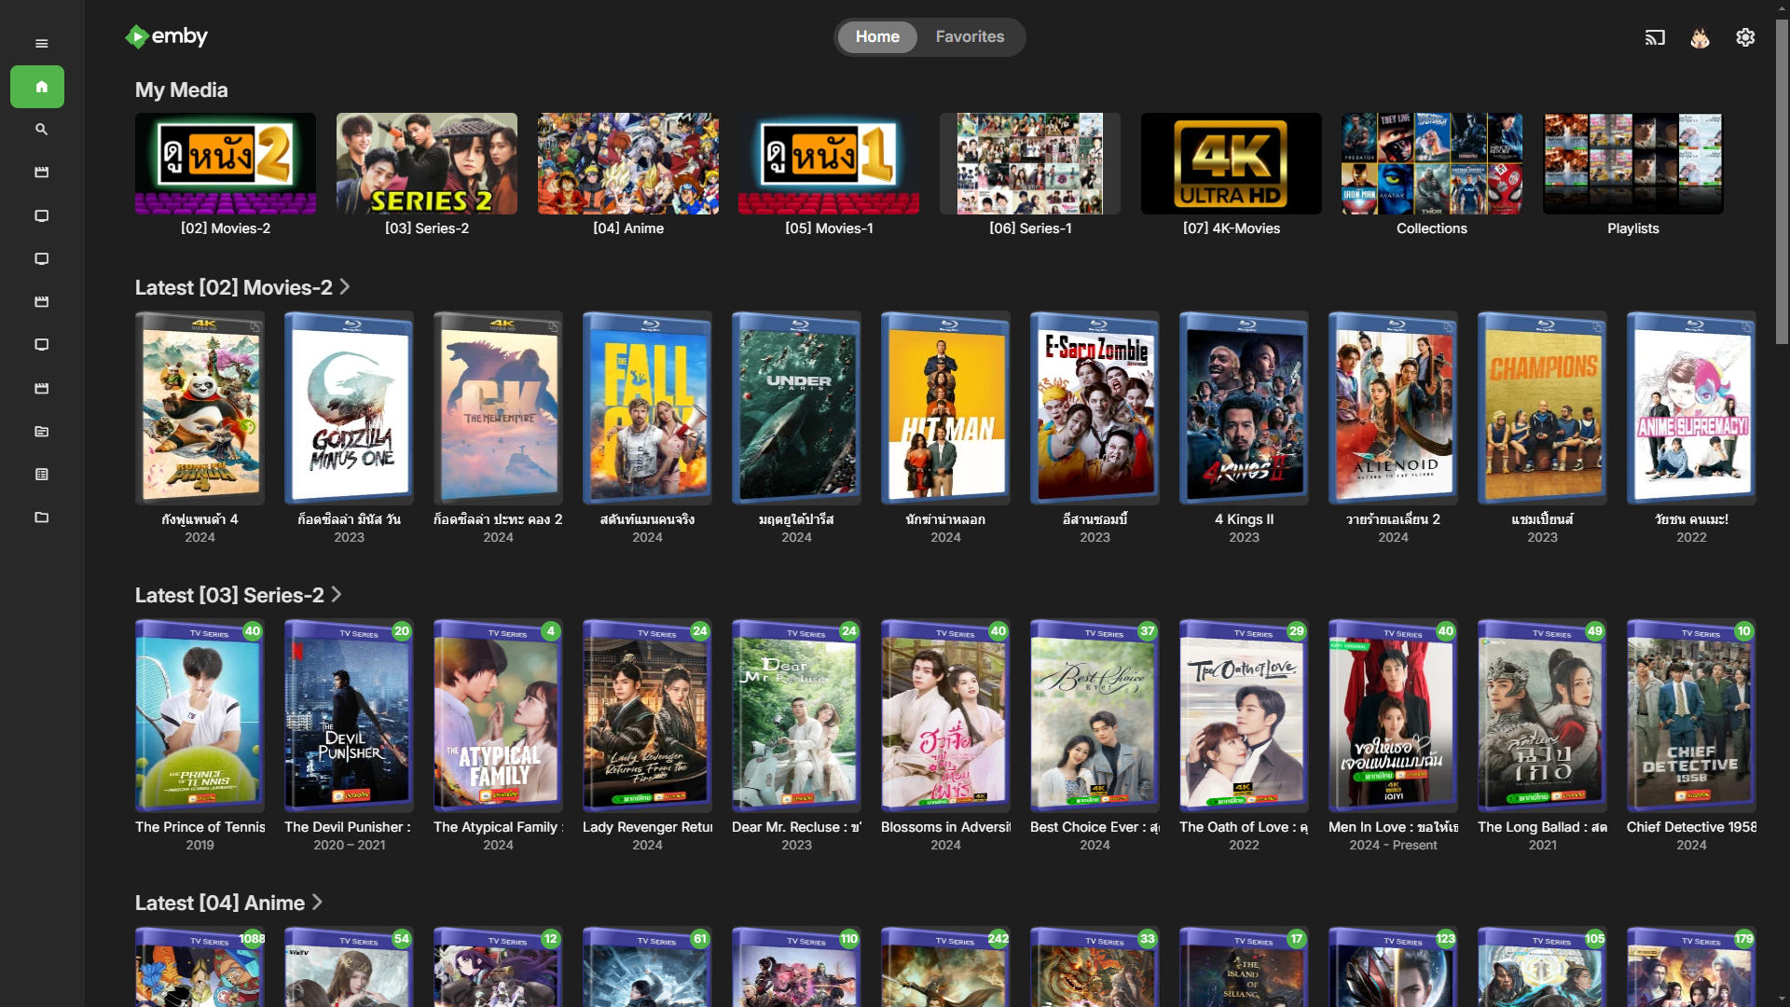Screen dimensions: 1790x1007
Task: Click The Atypical Family poster
Action: (498, 716)
